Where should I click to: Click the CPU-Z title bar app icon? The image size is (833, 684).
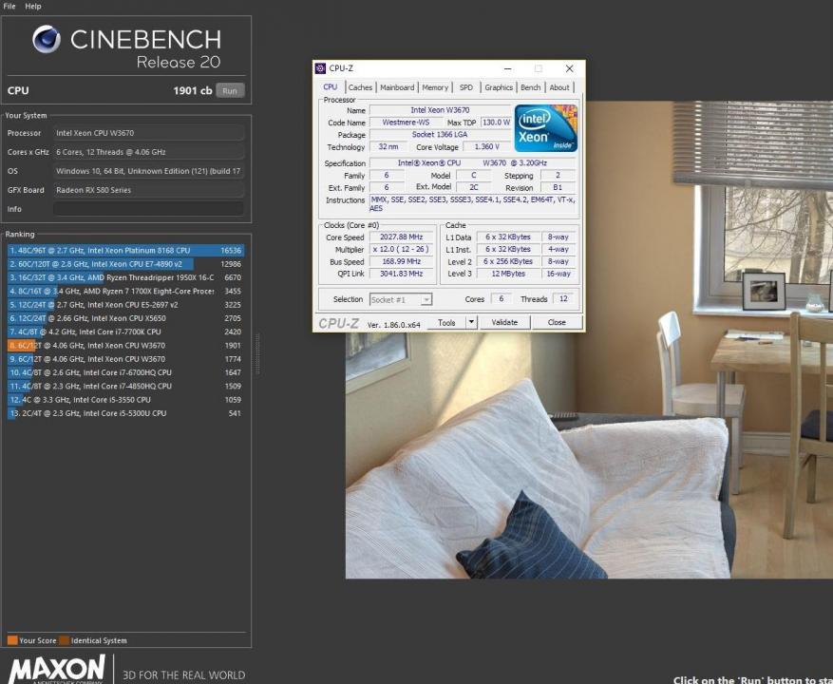coord(320,68)
